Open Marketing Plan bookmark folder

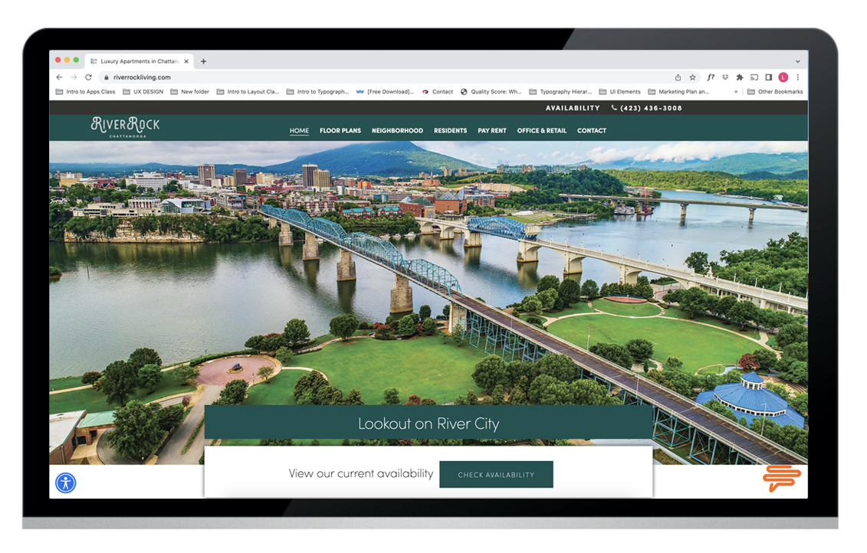tap(678, 92)
